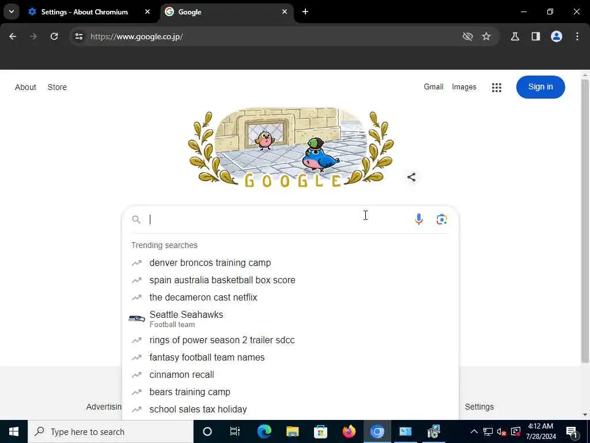
Task: Open Chrome Labs flask icon
Action: coord(515,36)
